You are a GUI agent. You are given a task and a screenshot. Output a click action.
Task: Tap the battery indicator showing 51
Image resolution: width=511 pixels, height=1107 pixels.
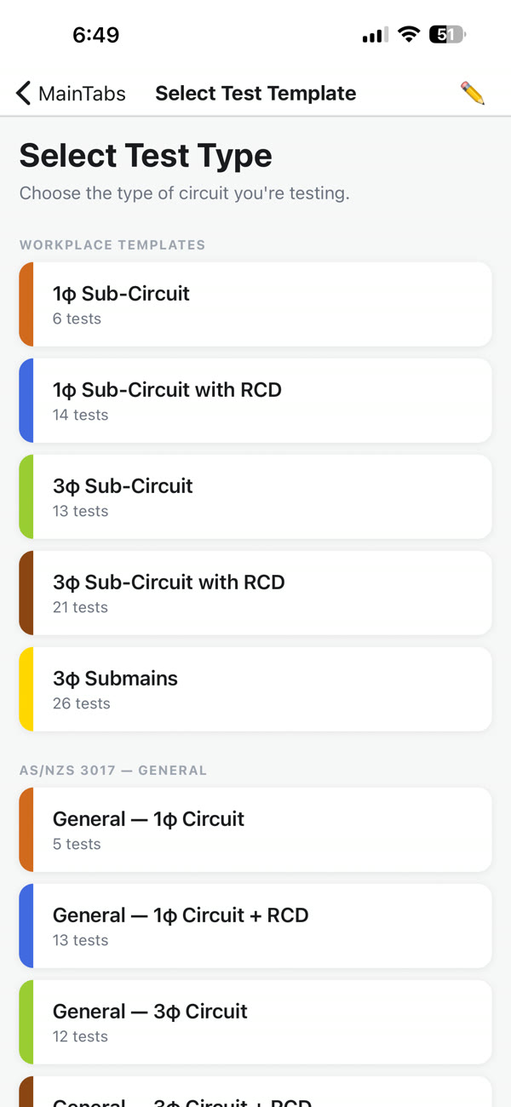pos(445,34)
